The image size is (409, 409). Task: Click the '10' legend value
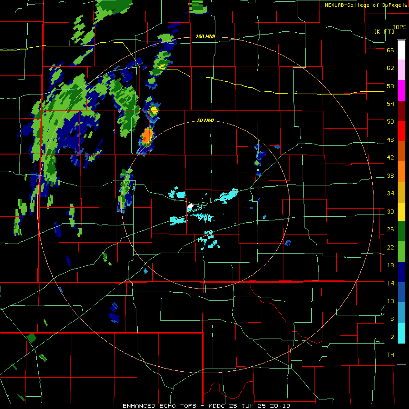(x=390, y=301)
